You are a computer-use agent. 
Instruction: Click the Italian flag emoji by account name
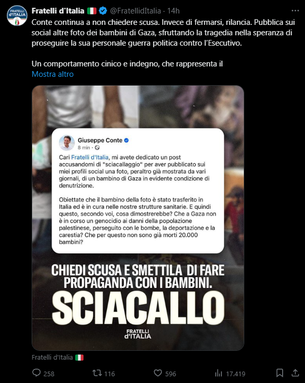[92, 11]
